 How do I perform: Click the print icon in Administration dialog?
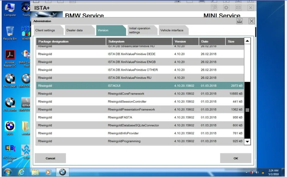coord(239,21)
